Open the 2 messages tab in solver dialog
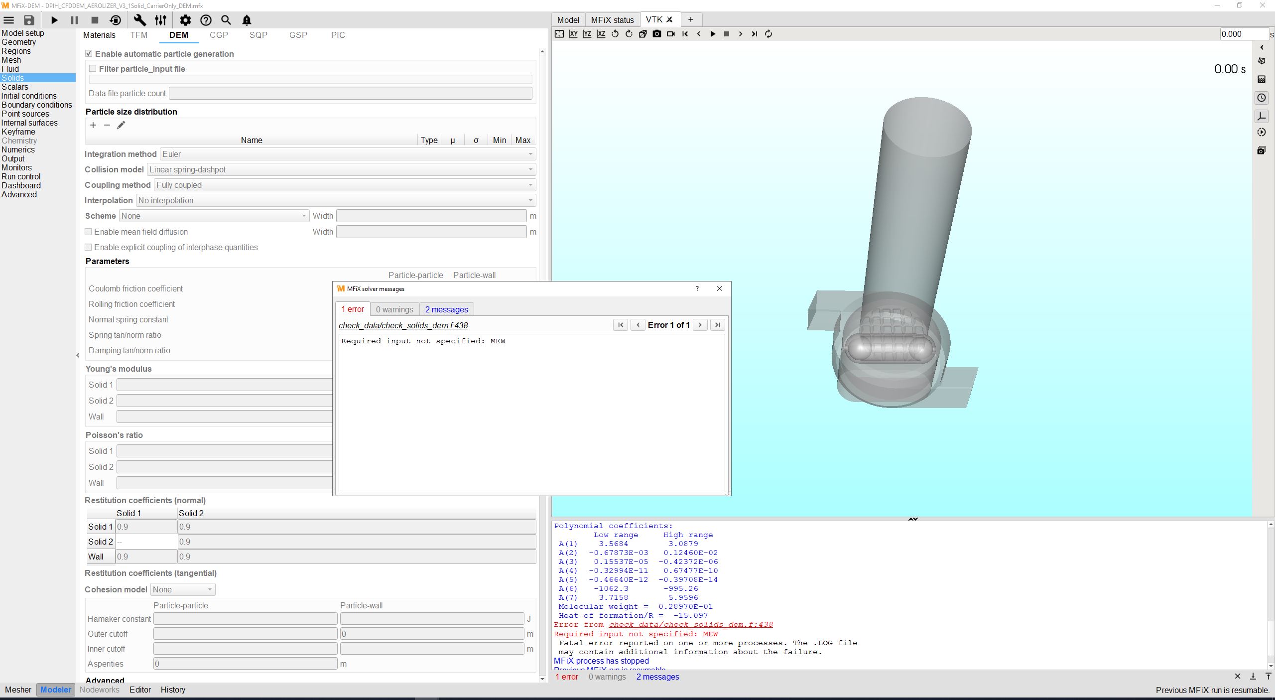 click(x=446, y=309)
